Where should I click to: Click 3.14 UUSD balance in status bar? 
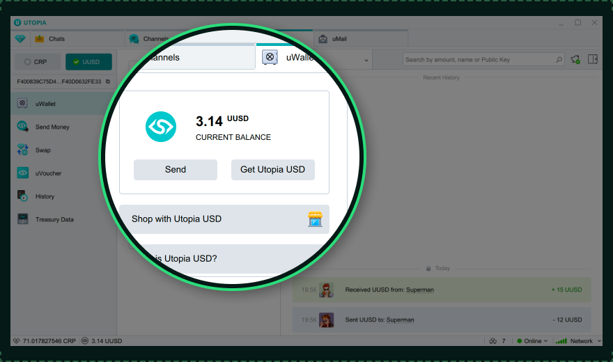(102, 341)
